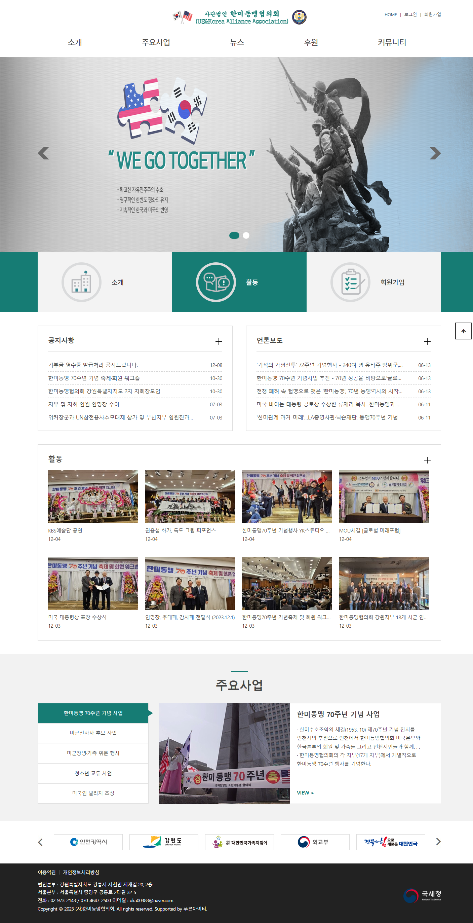Open the 활동 speech bubble icon

pyautogui.click(x=215, y=282)
